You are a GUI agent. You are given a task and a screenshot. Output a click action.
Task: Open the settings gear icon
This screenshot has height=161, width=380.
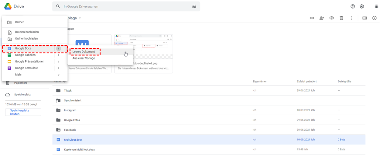pos(362,6)
